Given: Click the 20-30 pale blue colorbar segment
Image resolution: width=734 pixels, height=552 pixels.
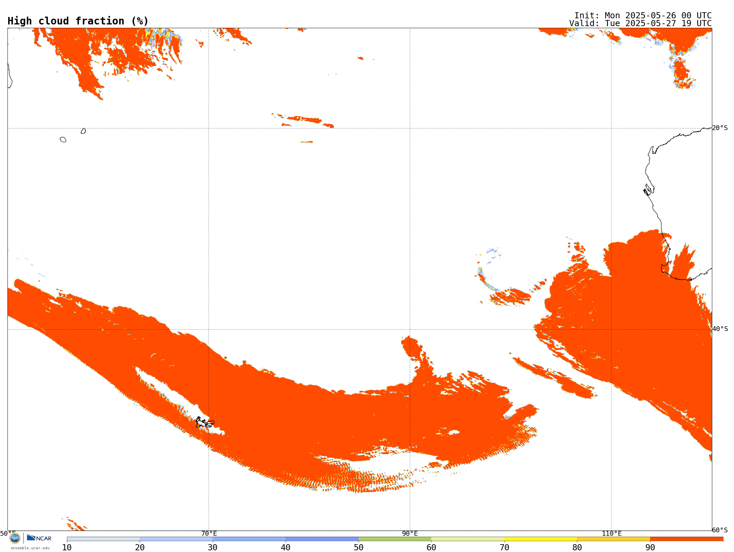Looking at the screenshot, I should click(176, 539).
